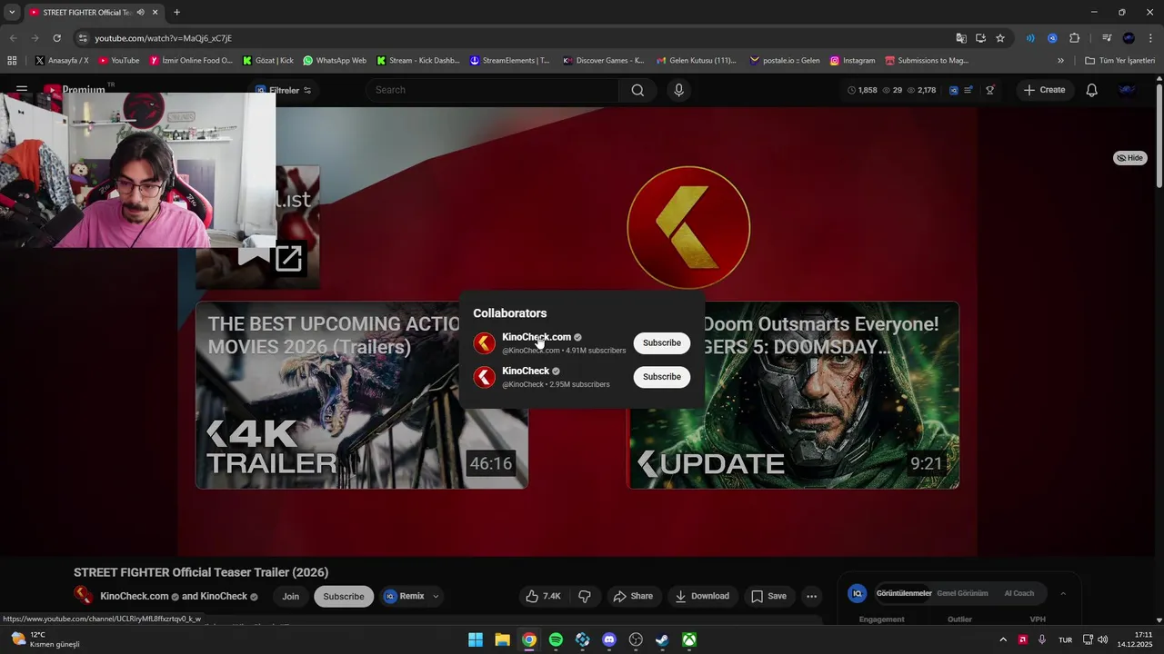This screenshot has width=1164, height=654.
Task: Run search with the magnifier button
Action: click(x=637, y=90)
